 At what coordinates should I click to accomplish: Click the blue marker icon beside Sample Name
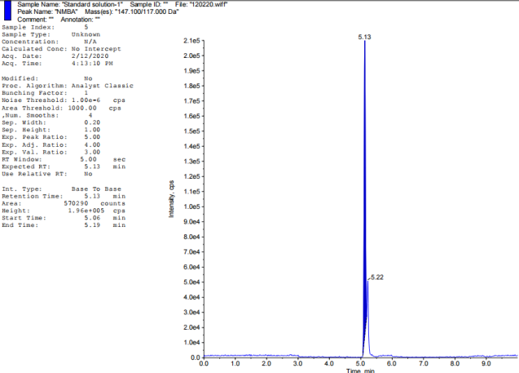(x=7, y=8)
